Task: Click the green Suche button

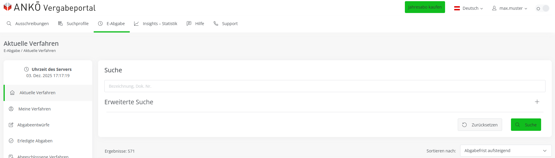Action: click(526, 125)
